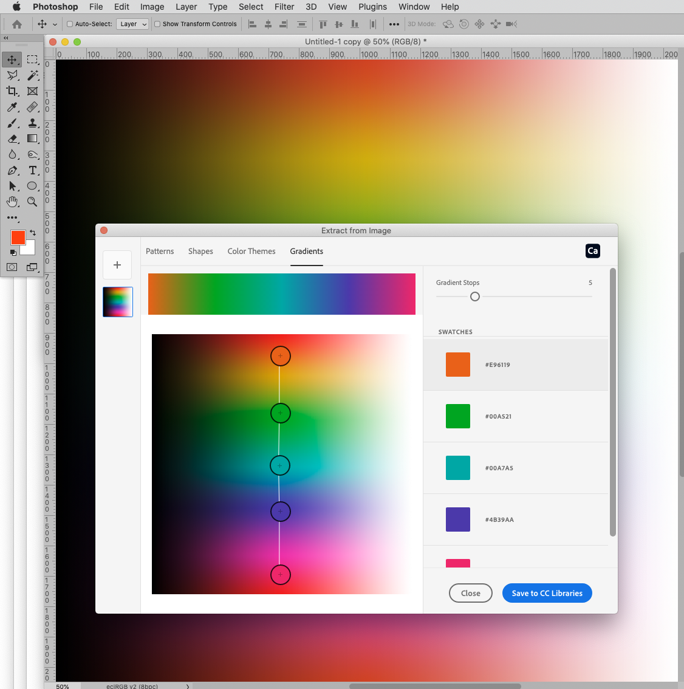The width and height of the screenshot is (684, 689).
Task: Switch to the Clone Stamp tool
Action: pyautogui.click(x=32, y=123)
